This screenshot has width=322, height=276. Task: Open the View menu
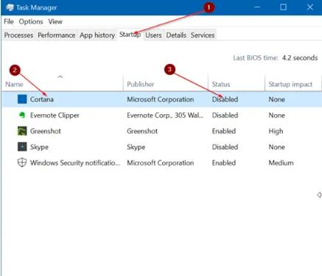55,21
